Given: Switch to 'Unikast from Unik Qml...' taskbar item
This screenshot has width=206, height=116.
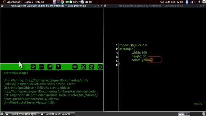Looking at the screenshot, I should 22,114.
